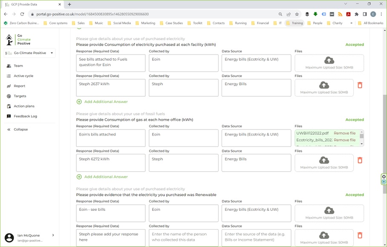Bookmark this page with star icon
The image size is (387, 247).
point(297,14)
